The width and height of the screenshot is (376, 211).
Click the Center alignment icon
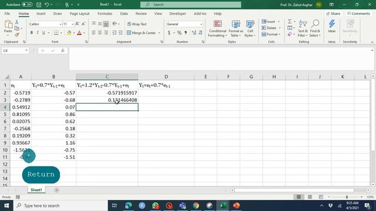click(x=100, y=33)
